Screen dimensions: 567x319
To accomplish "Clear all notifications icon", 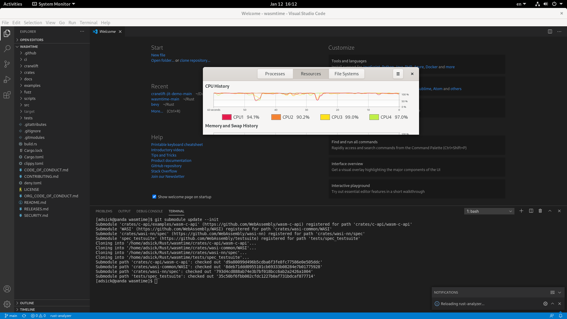I will pos(552,292).
